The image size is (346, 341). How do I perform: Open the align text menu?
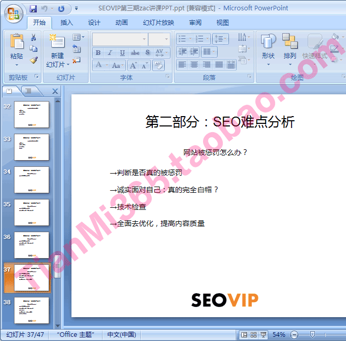(x=244, y=49)
